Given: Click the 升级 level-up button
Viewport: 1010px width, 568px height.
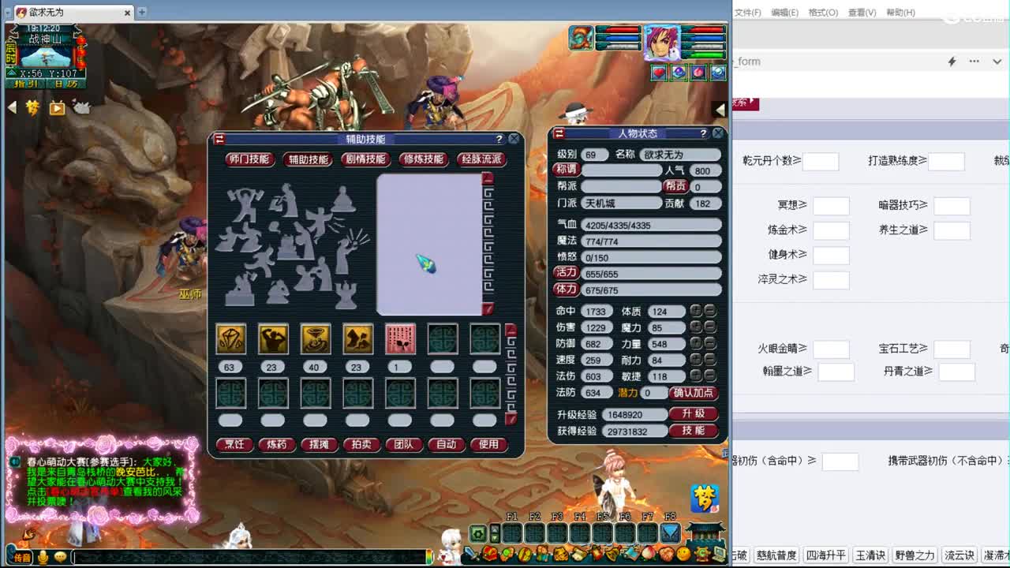Looking at the screenshot, I should click(x=694, y=413).
